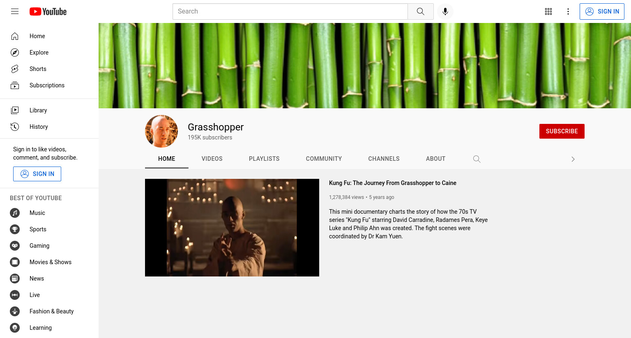
Task: Click the Live broadcast icon
Action: tap(15, 295)
